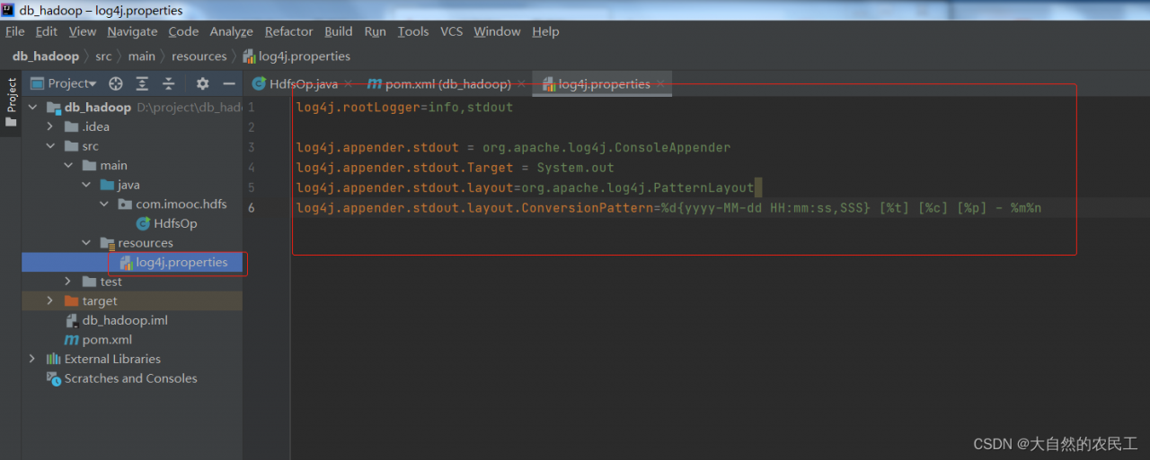Click the resources folder icon
The height and width of the screenshot is (460, 1150).
[107, 243]
